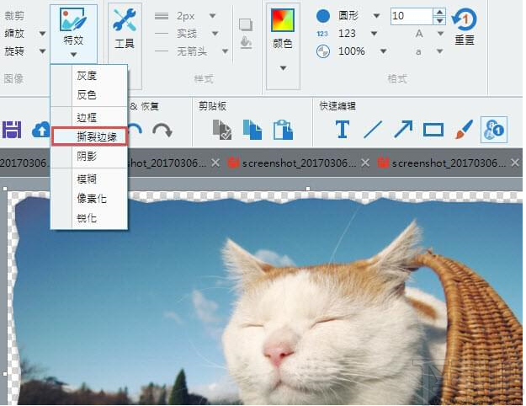Click the 缩放 resize button
Viewport: 526px width, 406px height.
(x=14, y=34)
